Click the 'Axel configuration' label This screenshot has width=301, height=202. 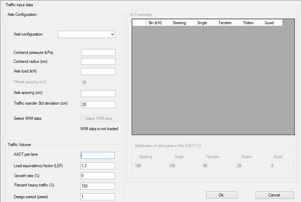pyautogui.click(x=28, y=34)
